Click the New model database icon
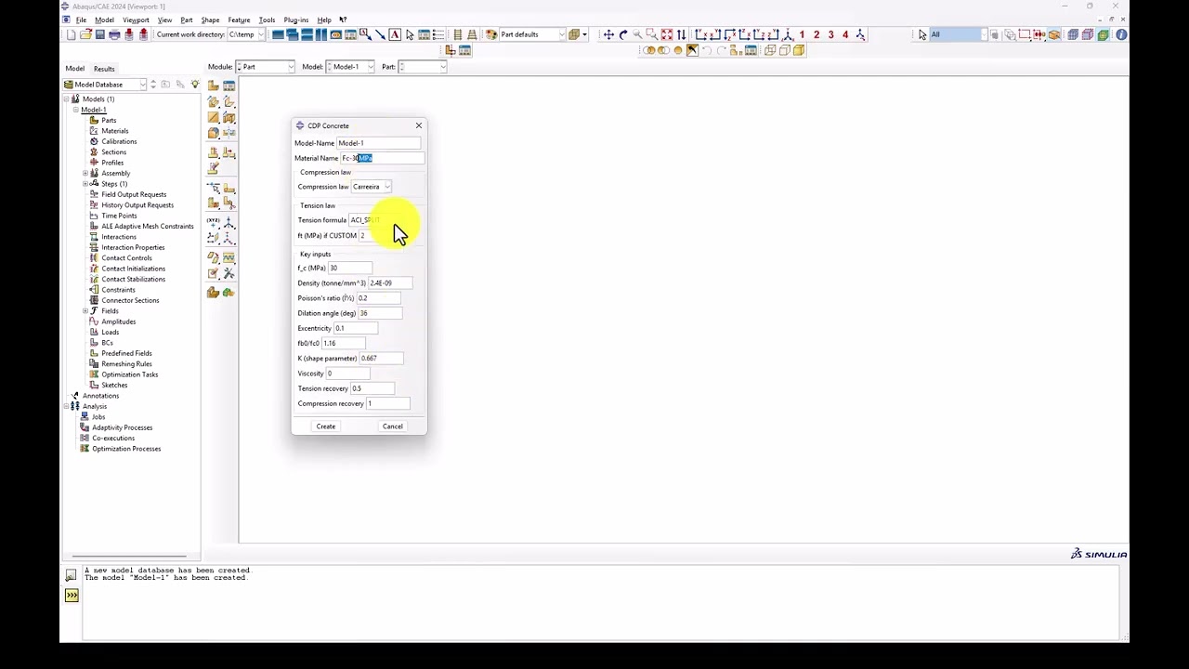1189x669 pixels. 71,35
